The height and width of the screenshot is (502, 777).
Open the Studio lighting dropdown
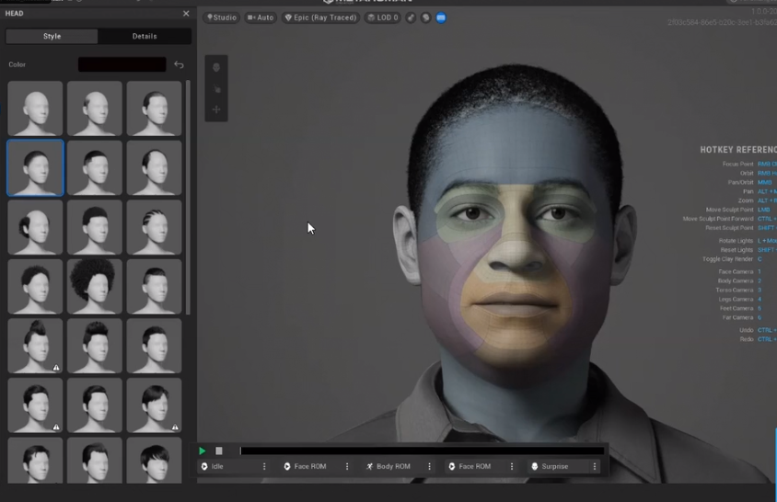tap(222, 17)
